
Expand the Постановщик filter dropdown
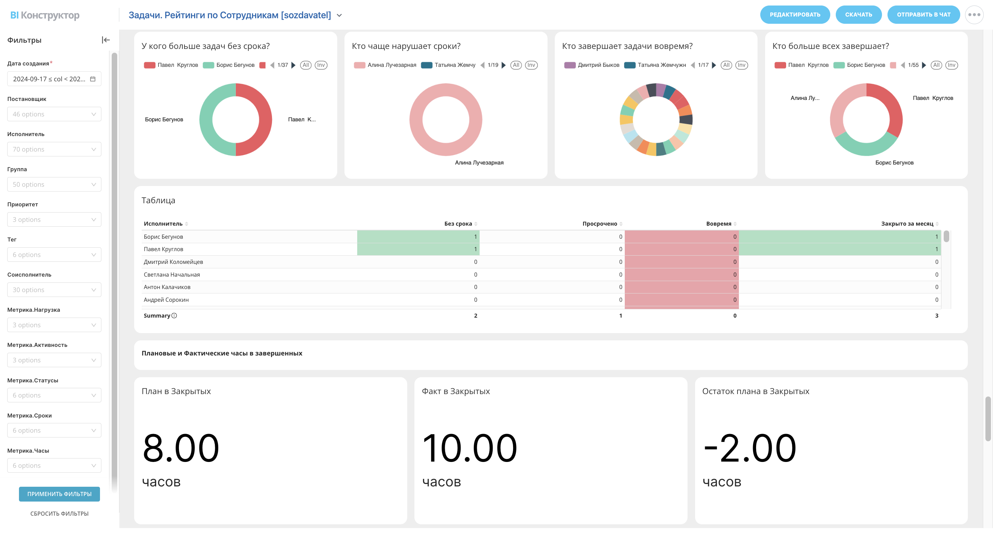pyautogui.click(x=54, y=114)
